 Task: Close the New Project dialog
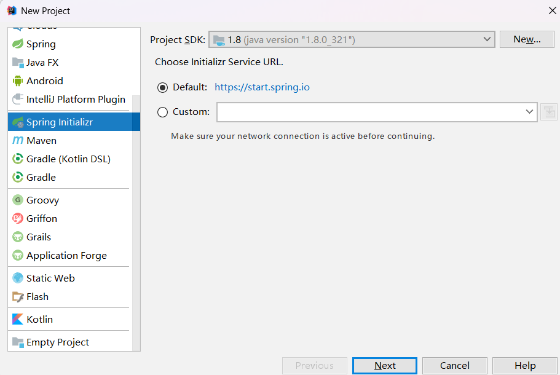(553, 10)
